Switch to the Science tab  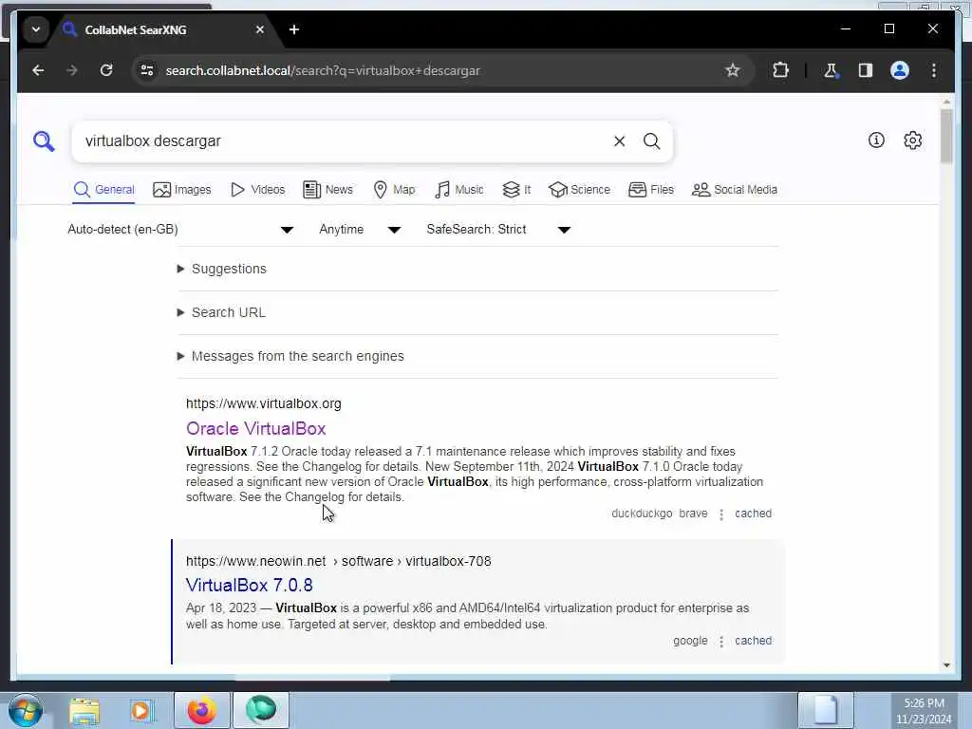click(580, 190)
